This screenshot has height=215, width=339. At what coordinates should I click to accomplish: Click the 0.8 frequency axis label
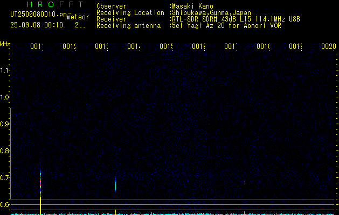(4, 150)
